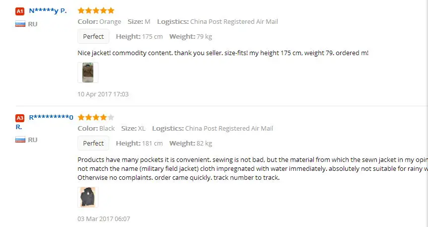
Task: Click Russian flag under R**********0 R.
Action: click(x=20, y=140)
